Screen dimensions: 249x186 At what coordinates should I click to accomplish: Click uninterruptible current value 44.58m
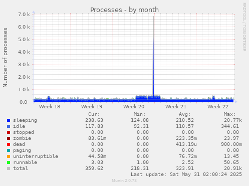(97, 156)
